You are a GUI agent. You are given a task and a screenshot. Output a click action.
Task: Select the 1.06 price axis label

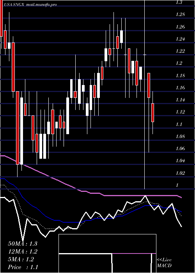[x=180, y=149]
